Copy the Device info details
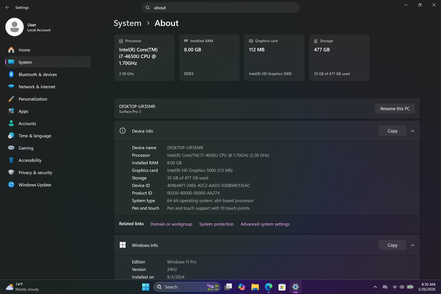The height and width of the screenshot is (294, 441). click(x=392, y=131)
